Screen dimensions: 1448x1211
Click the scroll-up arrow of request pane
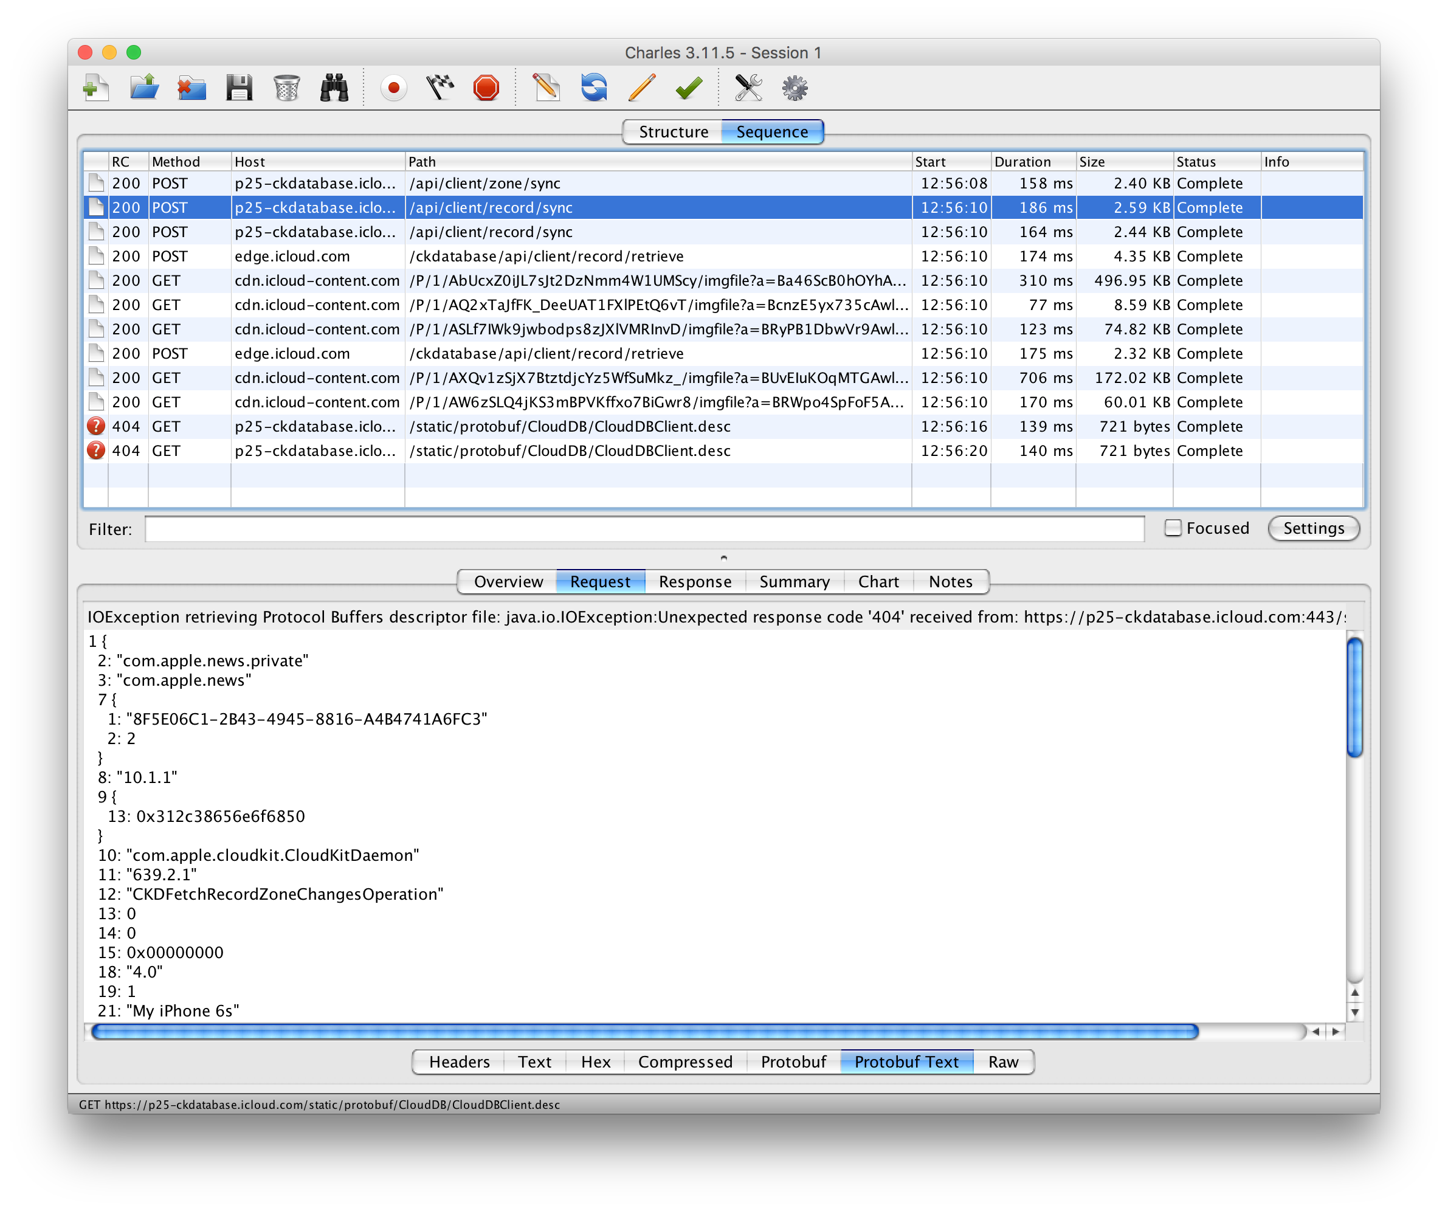(x=1354, y=992)
